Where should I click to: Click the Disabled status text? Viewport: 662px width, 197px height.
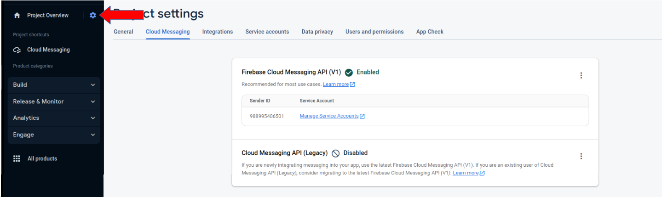click(356, 153)
